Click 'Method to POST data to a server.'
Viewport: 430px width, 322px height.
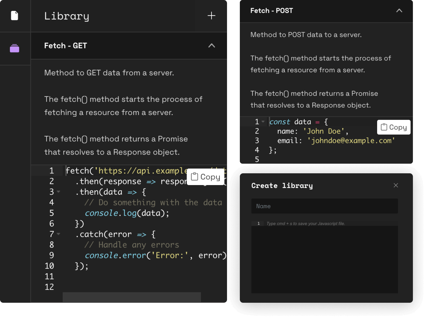pos(306,35)
